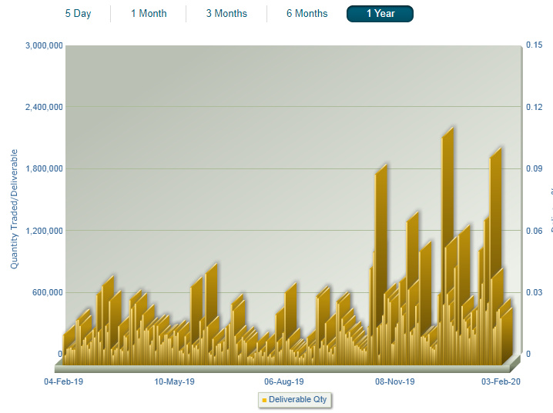Screen dimensions: 553x413
Task: Click the 1,200,000 left axis label
Action: (x=44, y=231)
